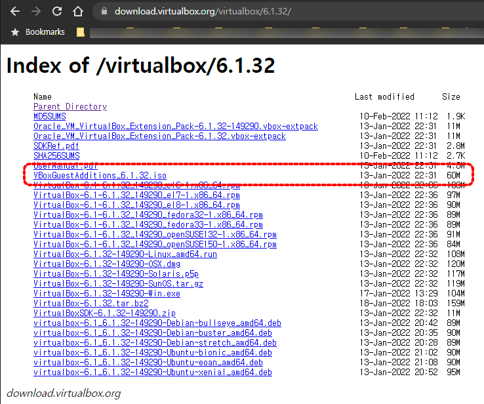
Task: Download the el8-1.x86_64.rpm package
Action: point(136,205)
